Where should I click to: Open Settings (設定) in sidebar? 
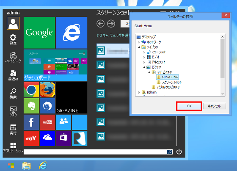click(x=13, y=39)
